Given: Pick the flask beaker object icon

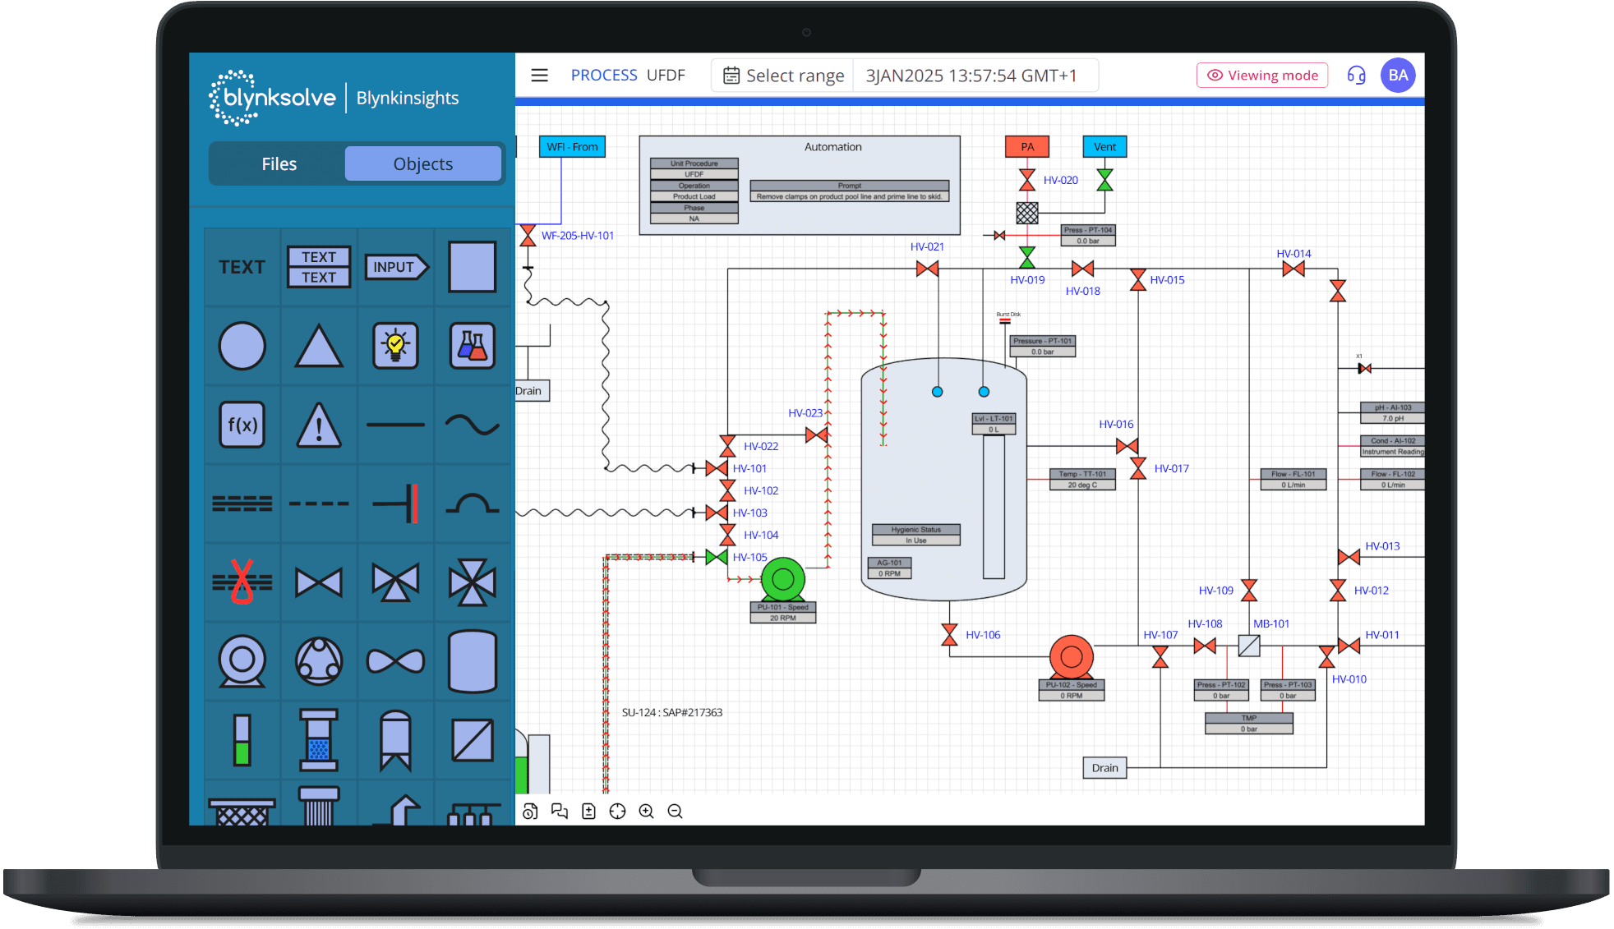Looking at the screenshot, I should point(472,346).
